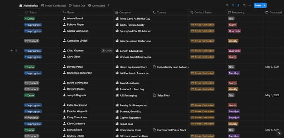Select the name Kiley Caldarera

coord(76,123)
